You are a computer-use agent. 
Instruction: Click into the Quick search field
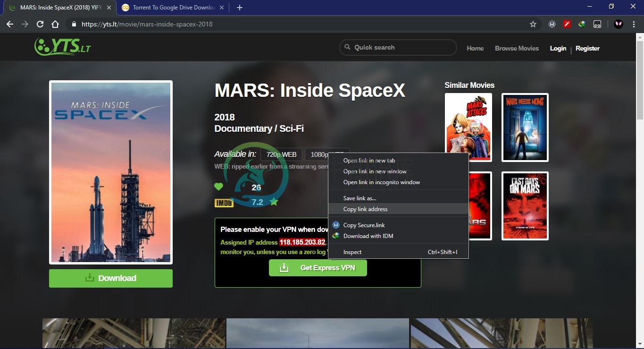tap(398, 47)
